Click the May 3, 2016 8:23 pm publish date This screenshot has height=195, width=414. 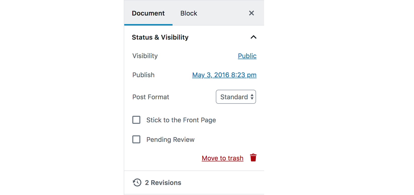click(x=224, y=75)
